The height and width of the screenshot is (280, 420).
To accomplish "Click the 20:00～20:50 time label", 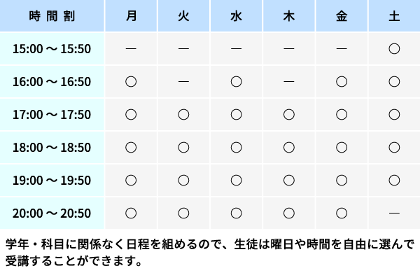I will [52, 213].
